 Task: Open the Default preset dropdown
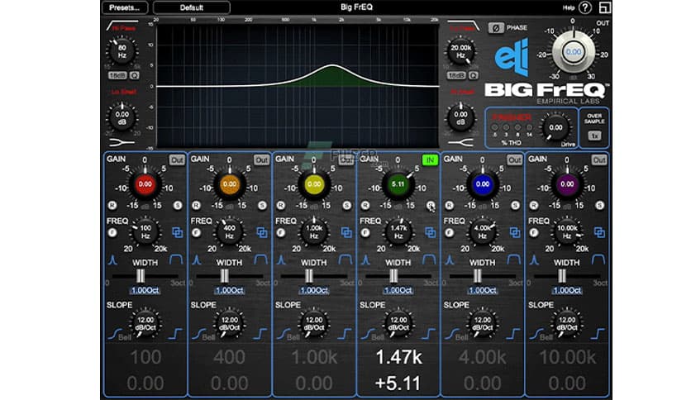click(191, 7)
